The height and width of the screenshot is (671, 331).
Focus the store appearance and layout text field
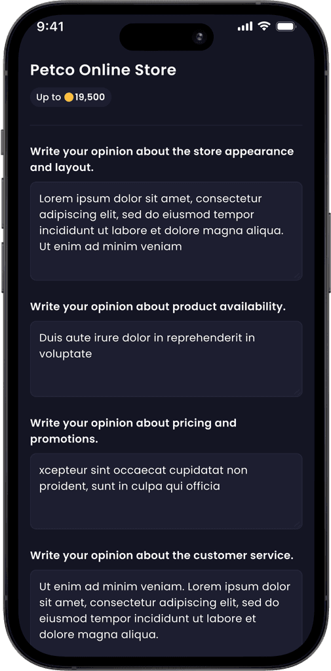(x=166, y=231)
